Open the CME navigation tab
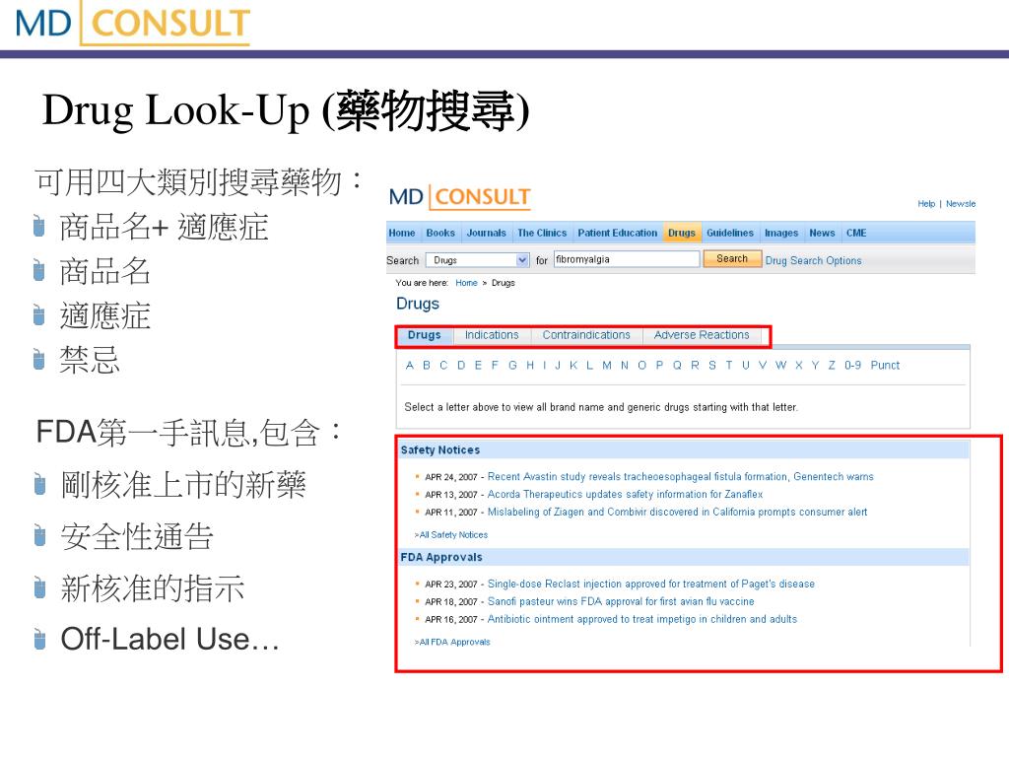1009x757 pixels. click(856, 233)
